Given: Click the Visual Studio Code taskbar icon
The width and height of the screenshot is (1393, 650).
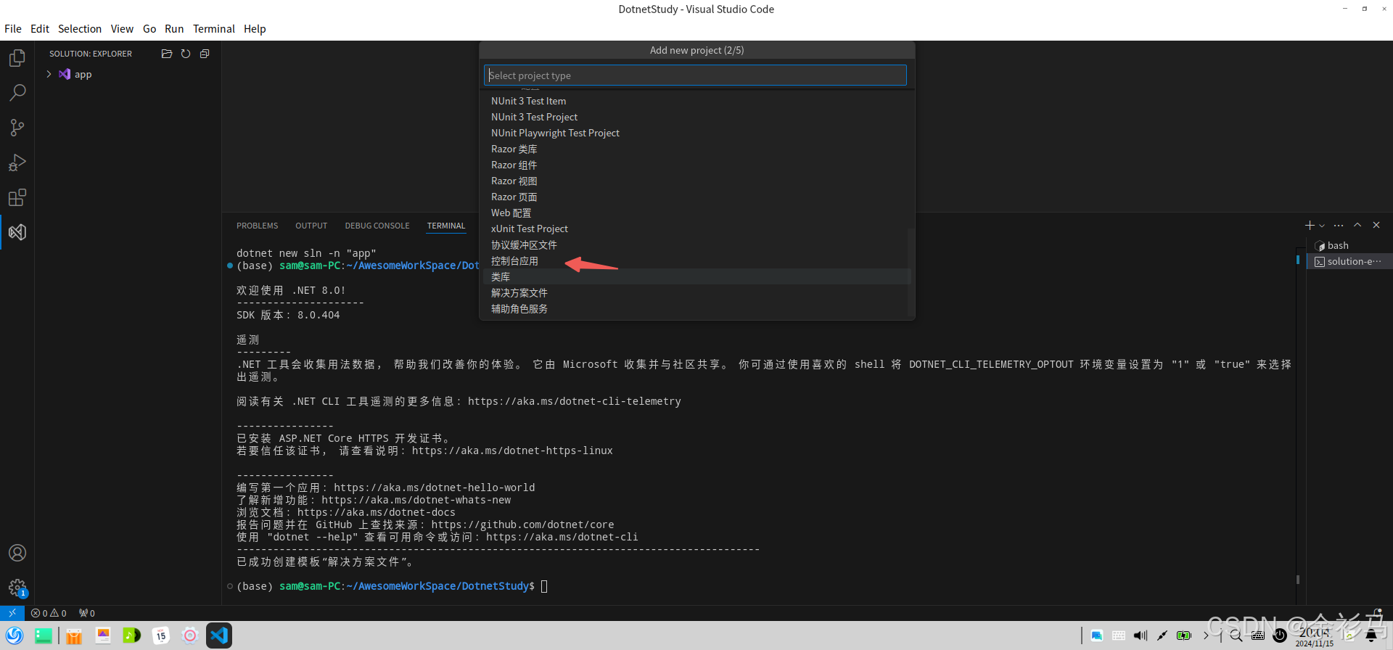Looking at the screenshot, I should (219, 635).
